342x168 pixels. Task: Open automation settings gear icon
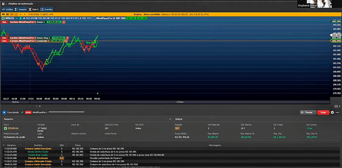(332, 112)
